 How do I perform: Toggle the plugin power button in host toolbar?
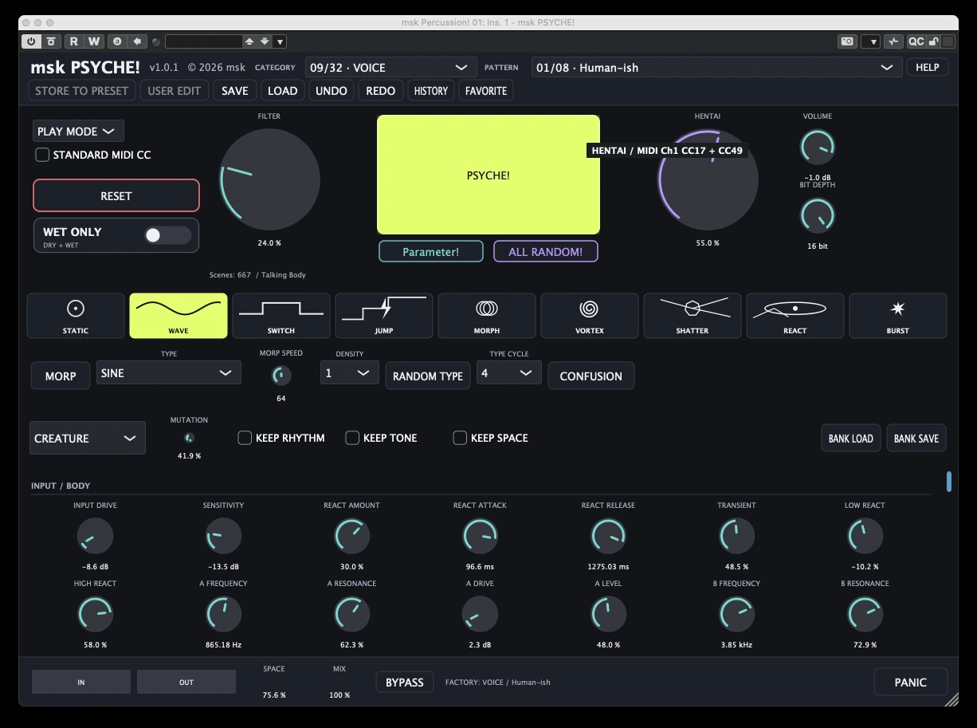pyautogui.click(x=31, y=41)
